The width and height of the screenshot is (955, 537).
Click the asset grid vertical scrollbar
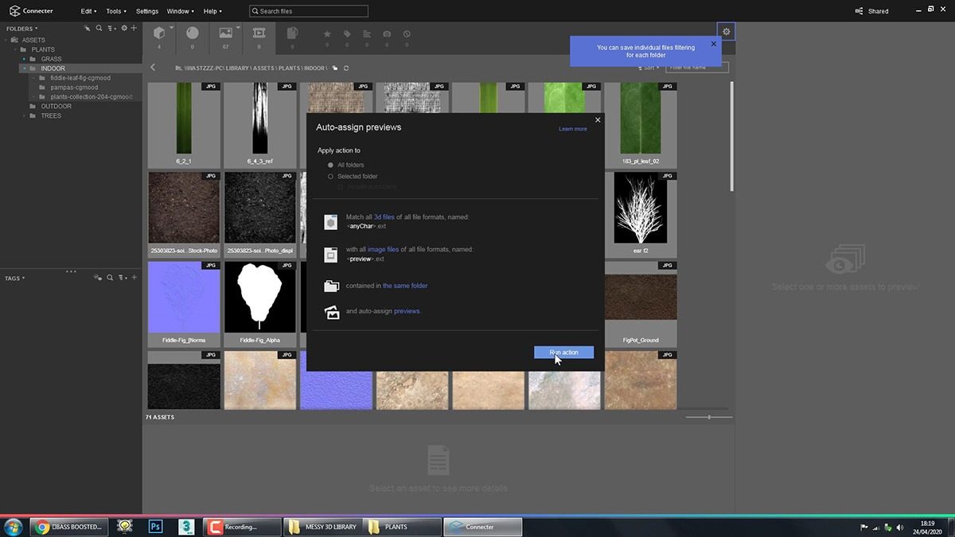(x=731, y=135)
